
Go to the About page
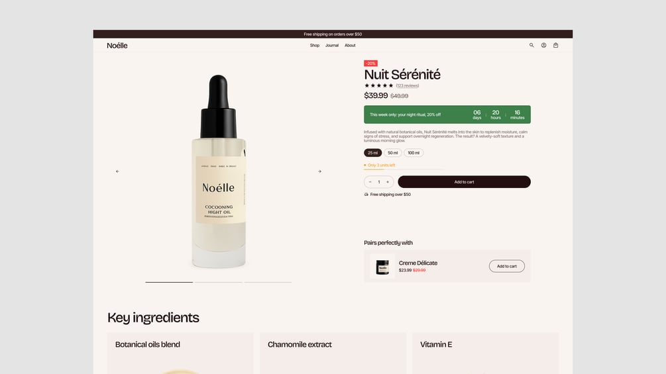tap(350, 46)
